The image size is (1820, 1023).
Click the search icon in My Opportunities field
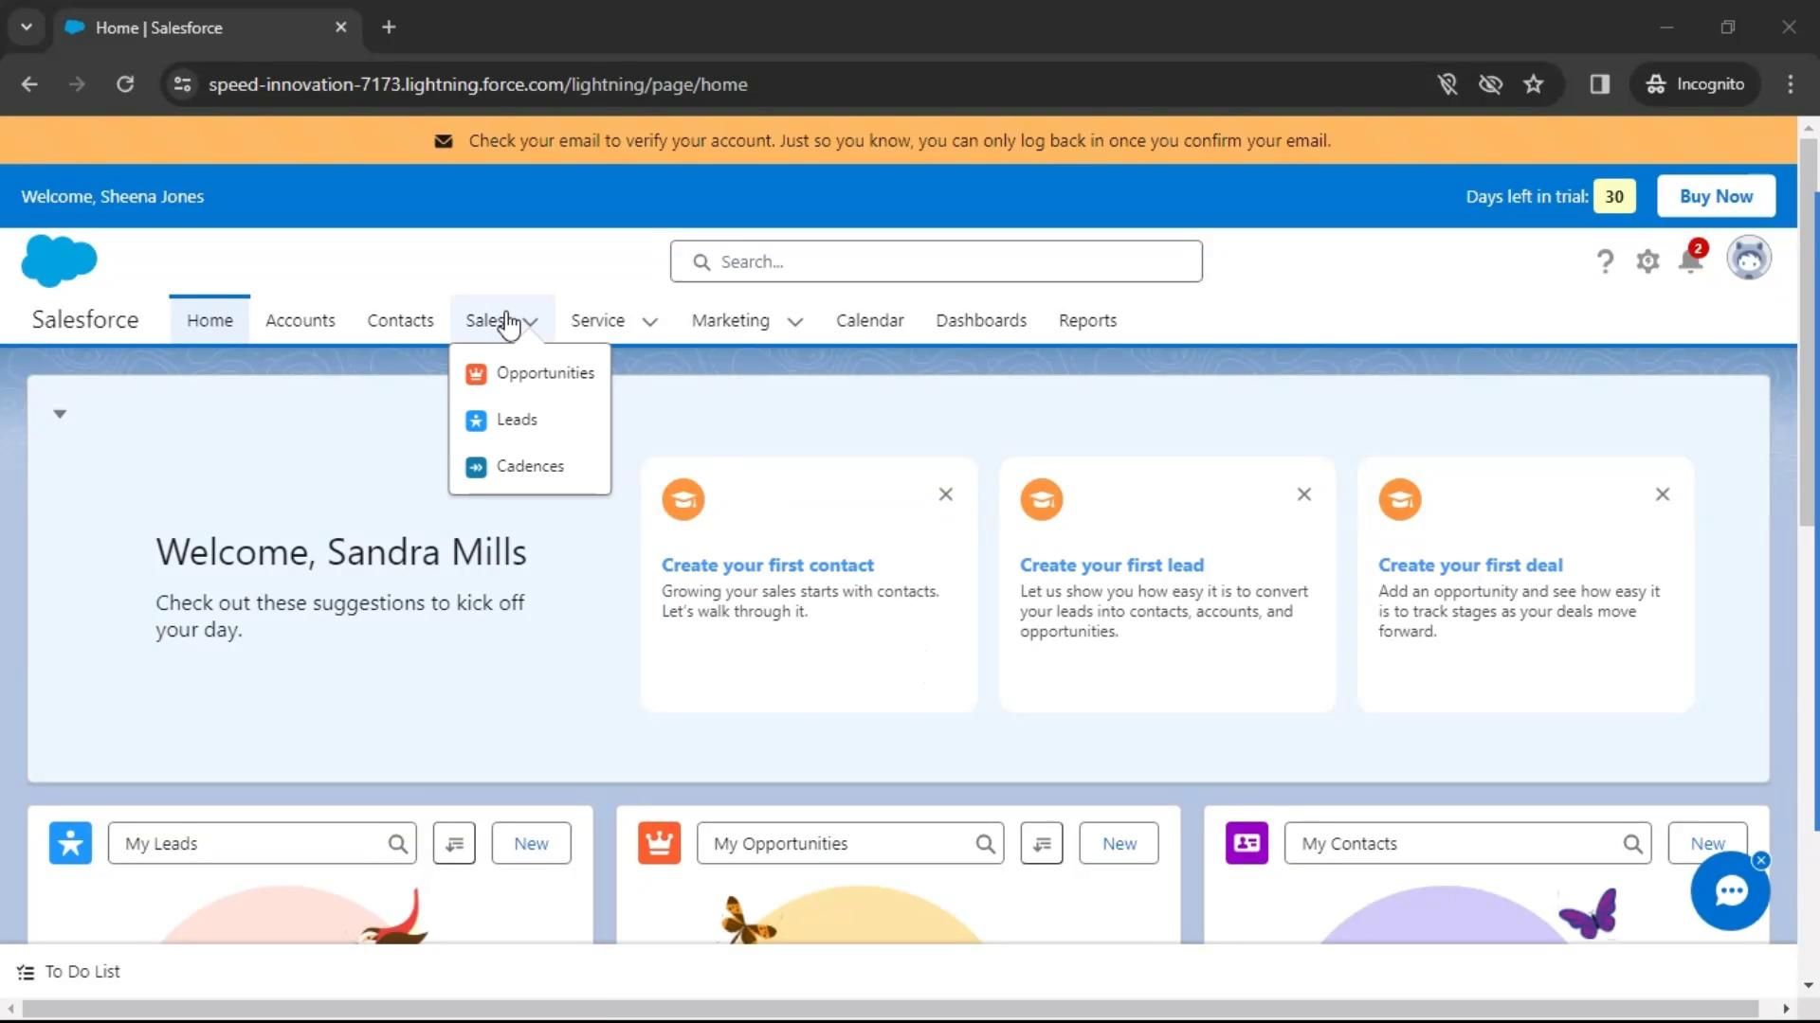tap(986, 844)
